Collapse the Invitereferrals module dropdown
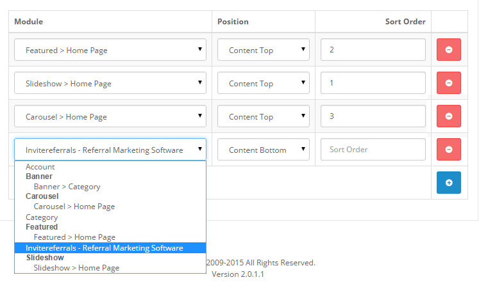The height and width of the screenshot is (298, 479). (x=110, y=149)
